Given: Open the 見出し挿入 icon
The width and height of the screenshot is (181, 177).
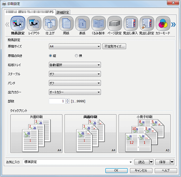Looking at the screenshot, I should click(131, 23).
